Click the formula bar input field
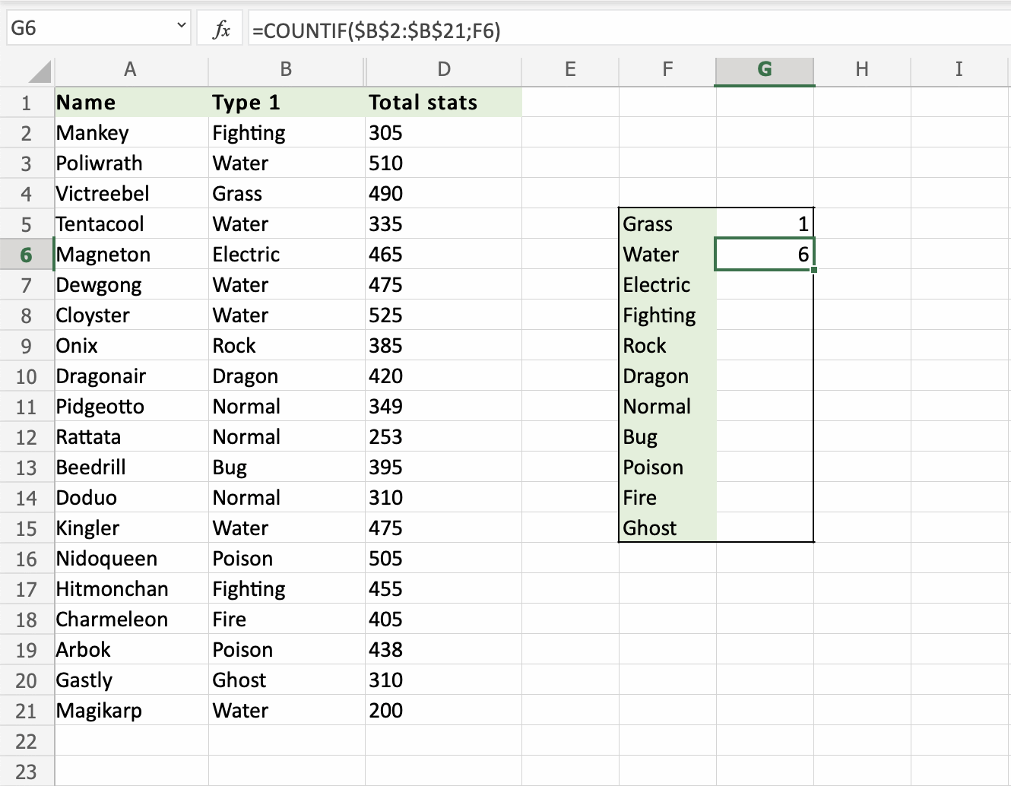The height and width of the screenshot is (786, 1011). pos(623,30)
